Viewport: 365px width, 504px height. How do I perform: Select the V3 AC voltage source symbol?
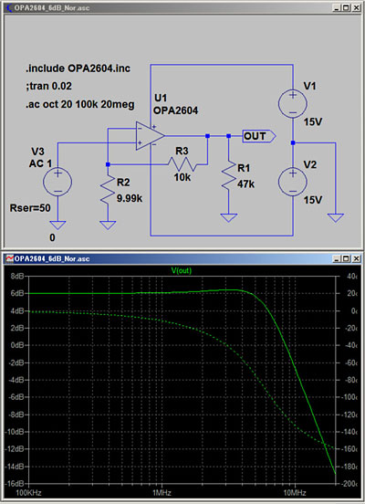(x=57, y=182)
